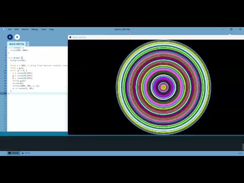Click the code line 'background(0);'
244x183 pixels.
(18, 60)
